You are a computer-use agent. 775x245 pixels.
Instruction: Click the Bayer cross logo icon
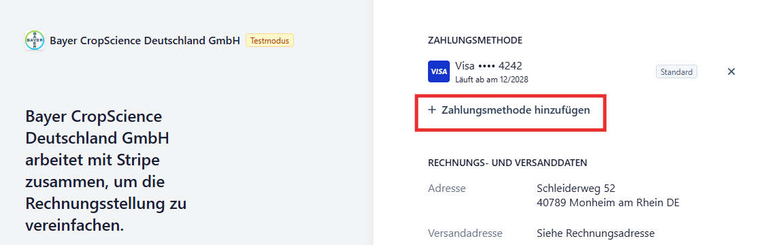35,41
